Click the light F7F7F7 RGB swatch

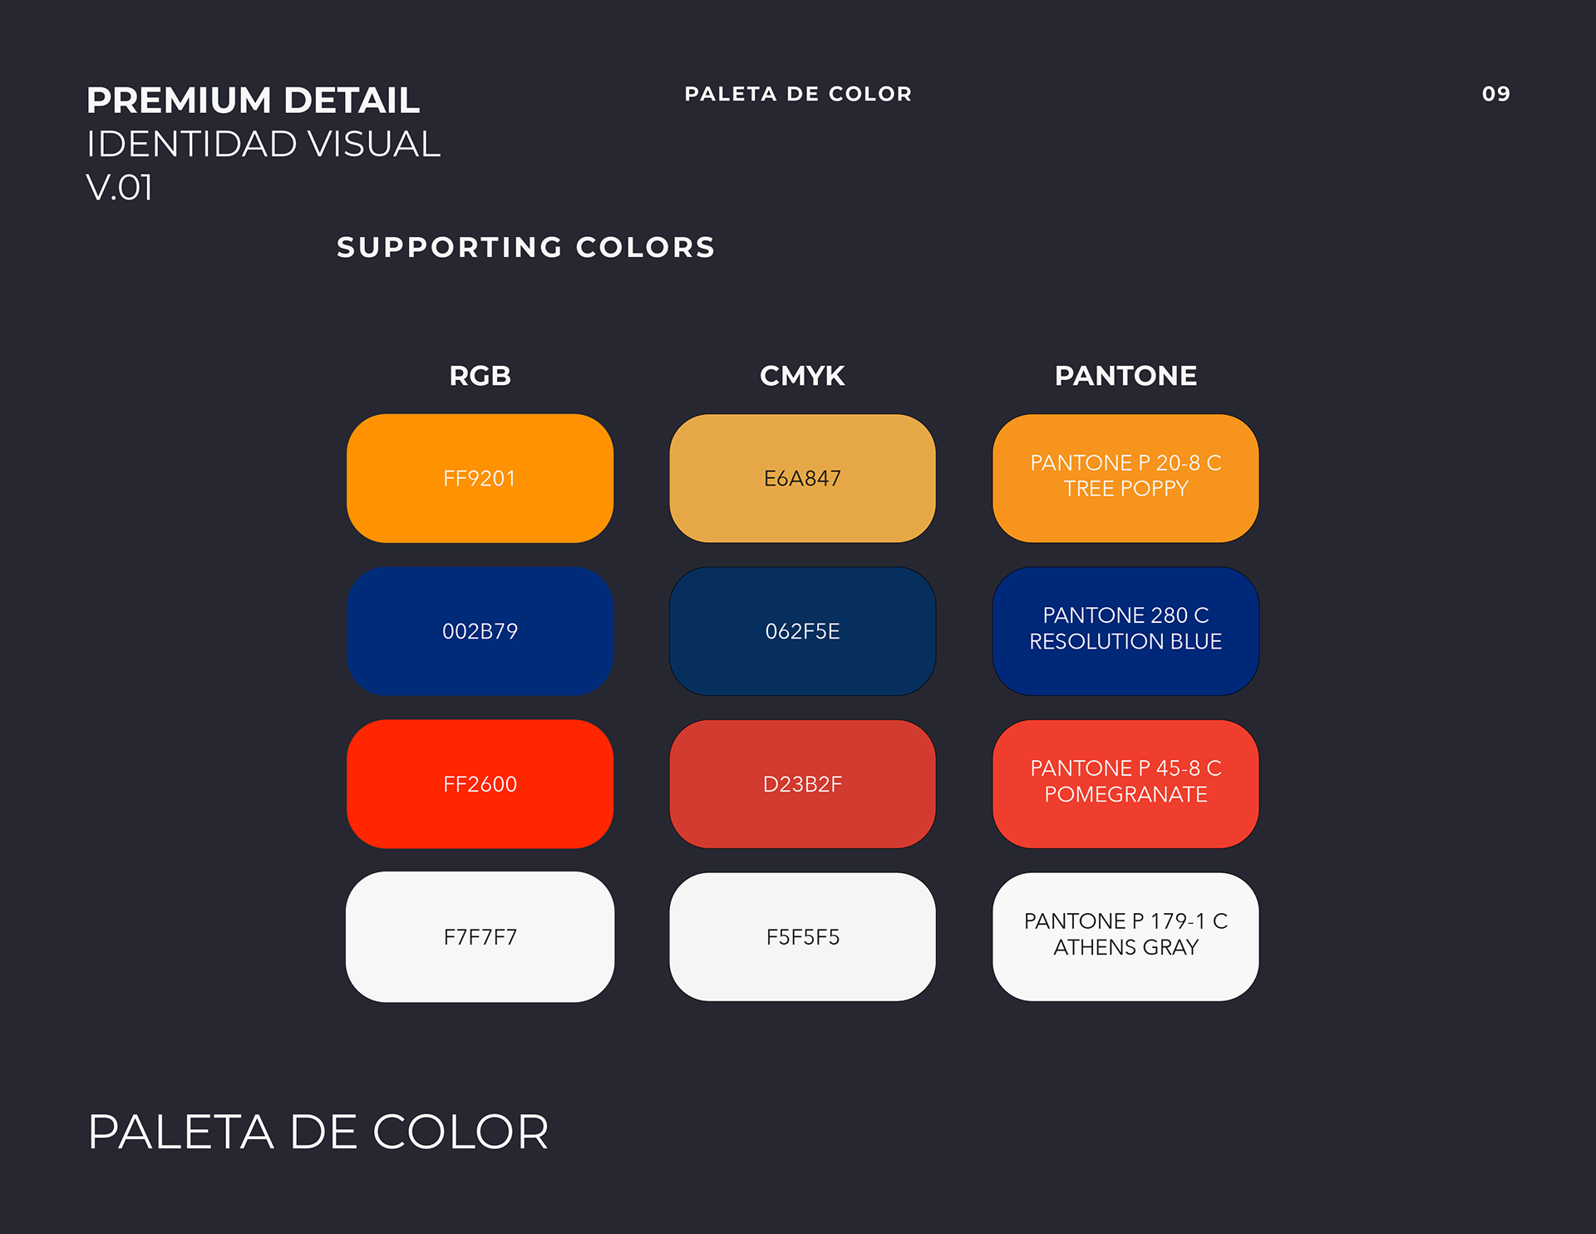pyautogui.click(x=480, y=937)
